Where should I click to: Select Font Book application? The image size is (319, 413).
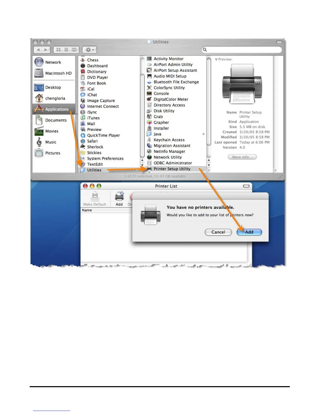(93, 83)
